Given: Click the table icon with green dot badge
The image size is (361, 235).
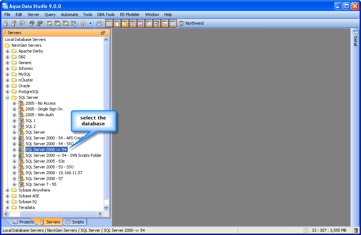Looking at the screenshot, I should pos(22,23).
